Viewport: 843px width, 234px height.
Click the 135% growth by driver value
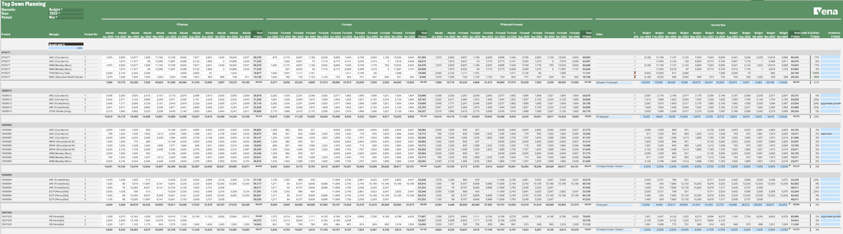(816, 73)
